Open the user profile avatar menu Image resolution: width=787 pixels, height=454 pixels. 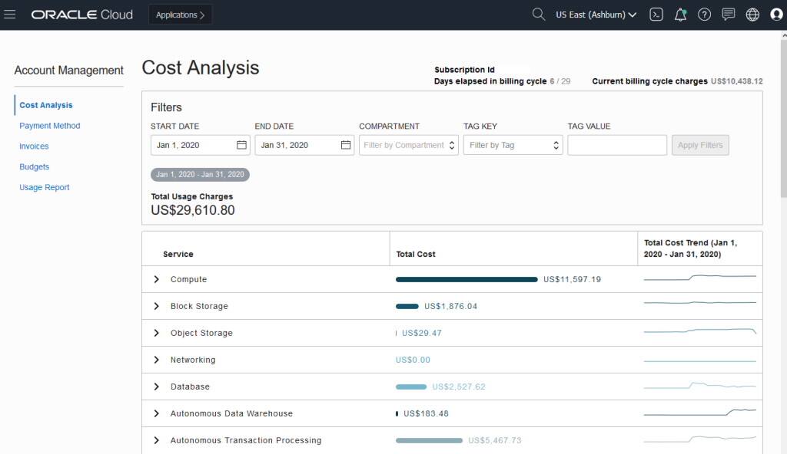[x=776, y=14]
